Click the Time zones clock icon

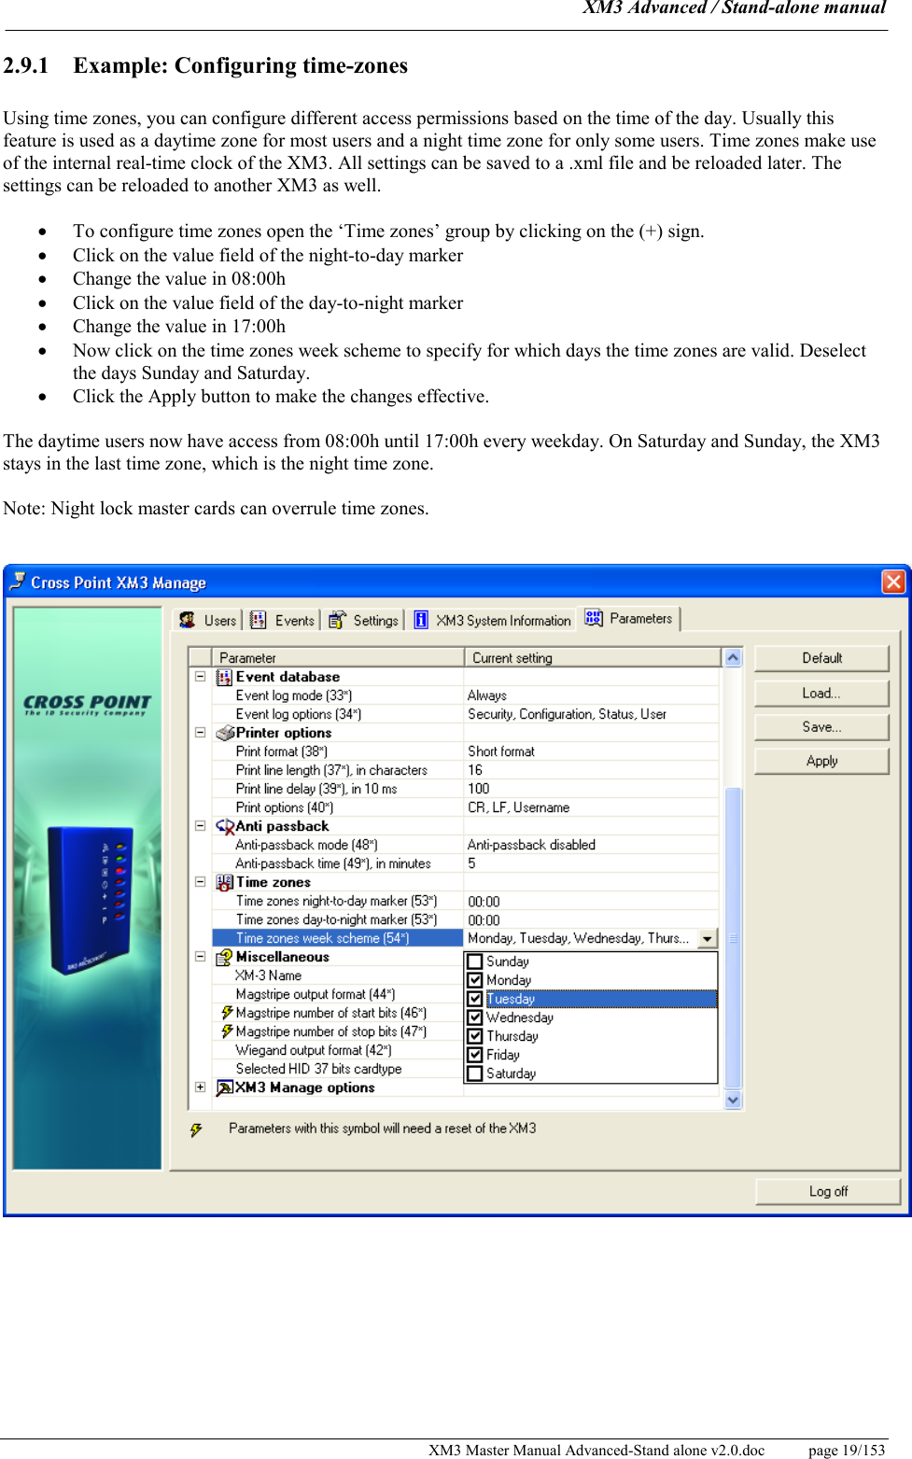click(224, 882)
